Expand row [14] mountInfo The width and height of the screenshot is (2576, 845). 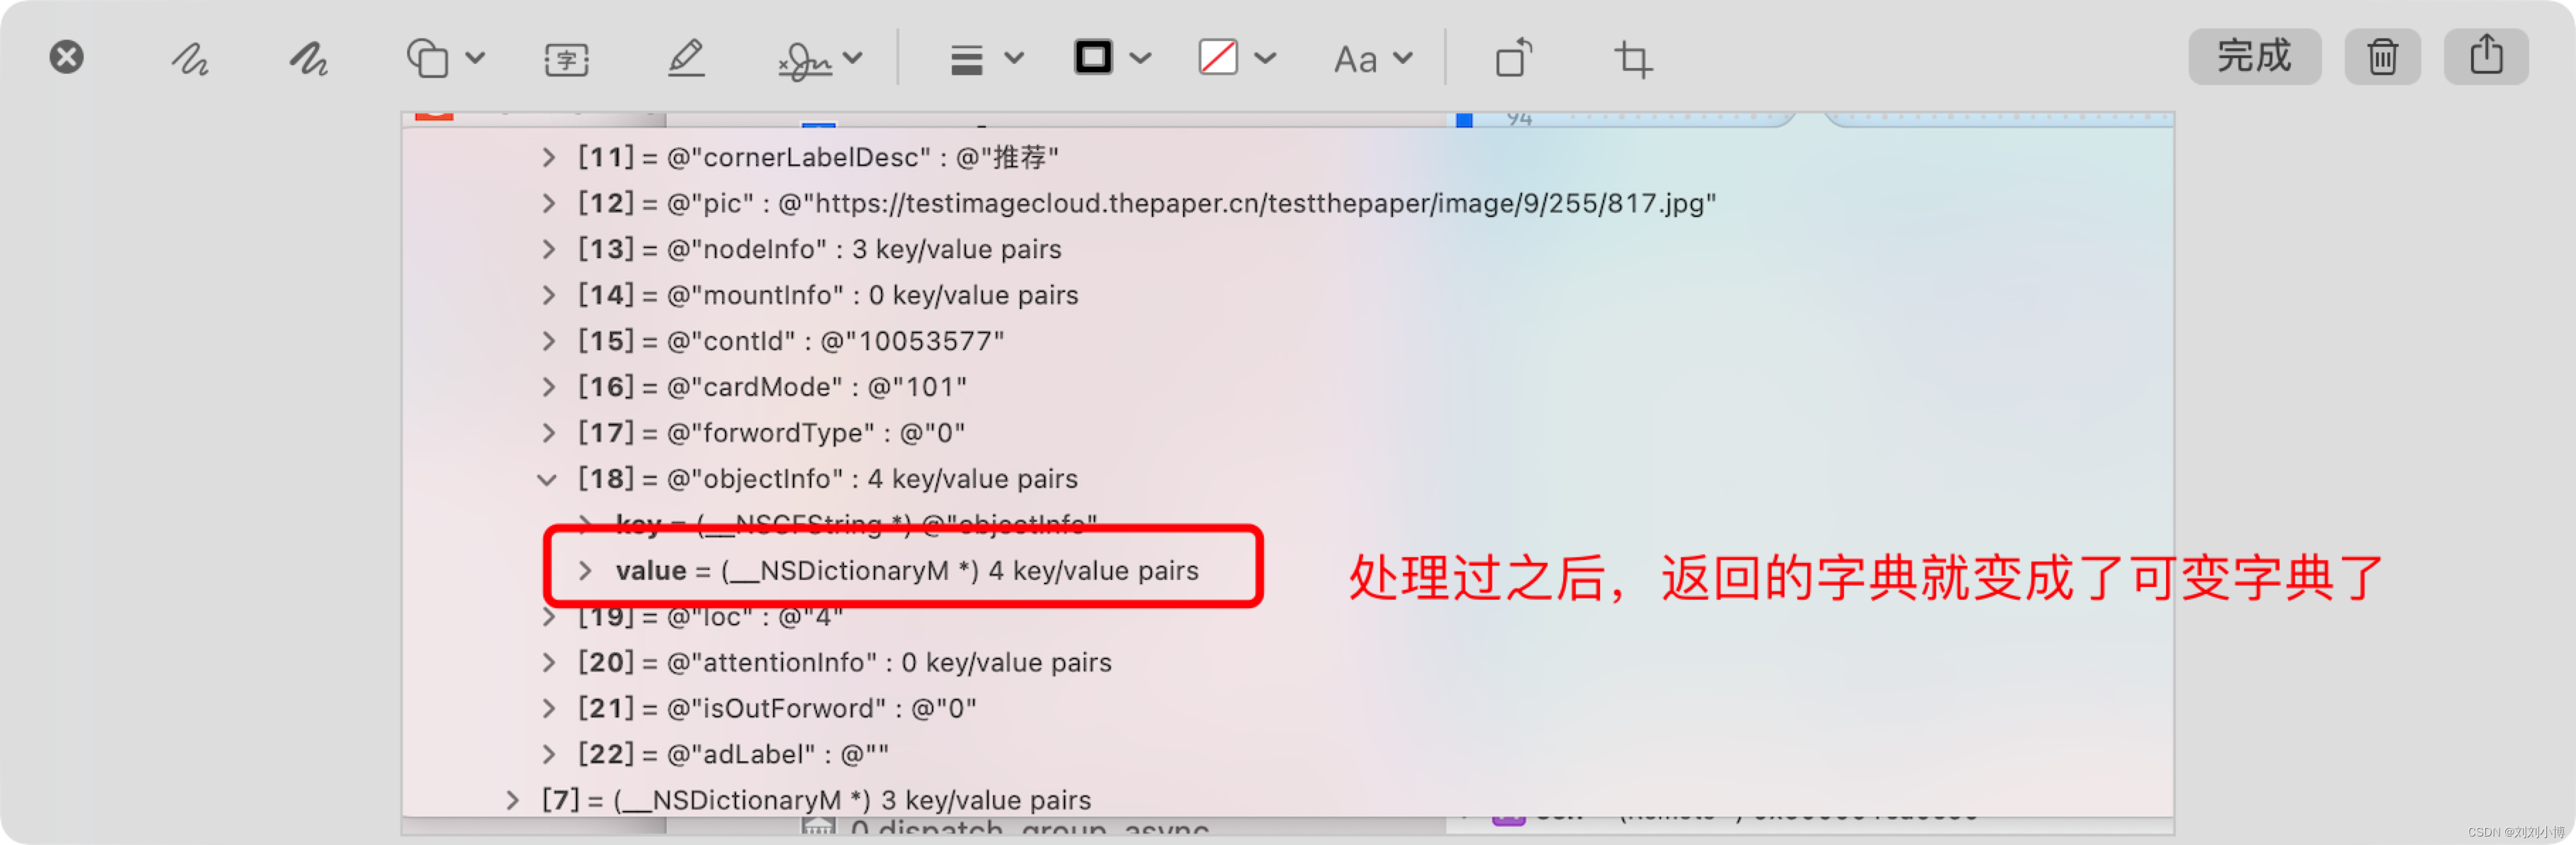(x=548, y=295)
